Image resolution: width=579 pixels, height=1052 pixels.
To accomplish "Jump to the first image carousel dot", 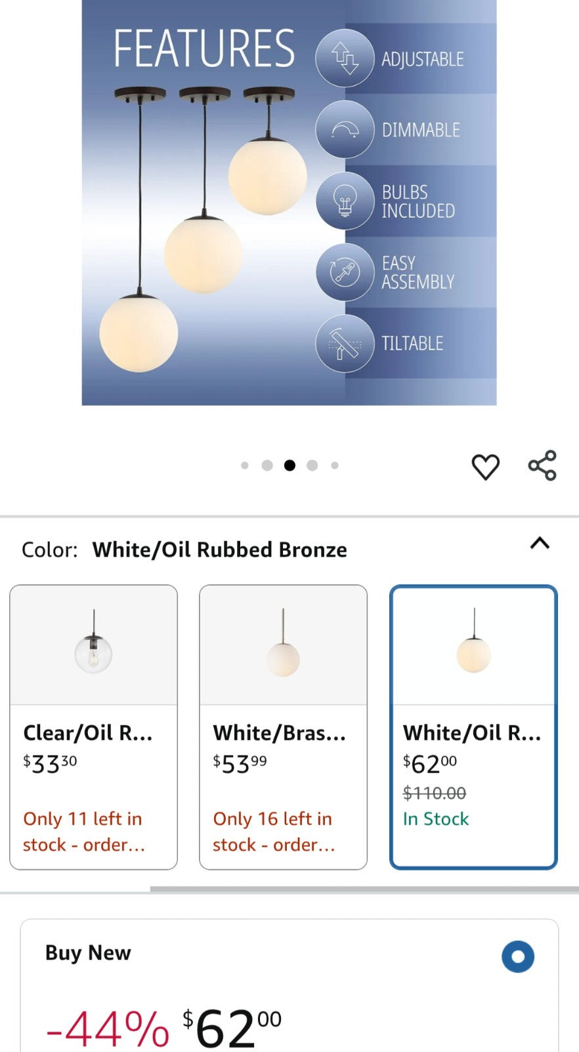I will (245, 466).
